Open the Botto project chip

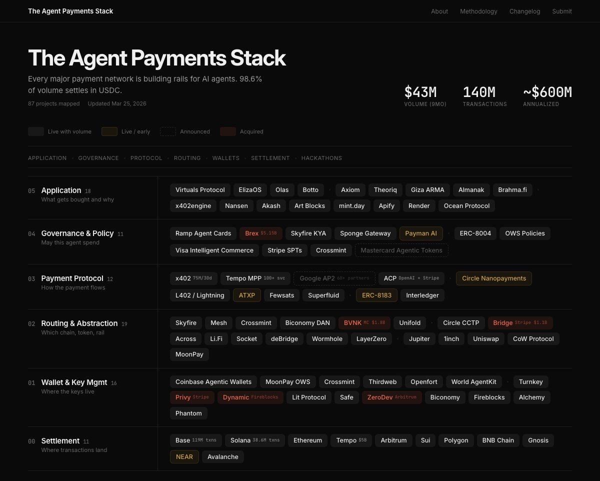coord(310,190)
